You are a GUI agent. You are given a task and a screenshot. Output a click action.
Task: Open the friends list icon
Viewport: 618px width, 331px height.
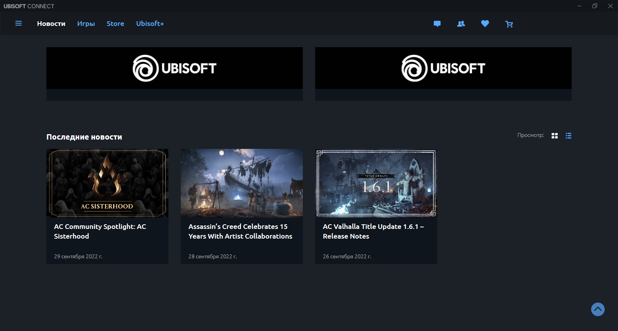(x=461, y=24)
